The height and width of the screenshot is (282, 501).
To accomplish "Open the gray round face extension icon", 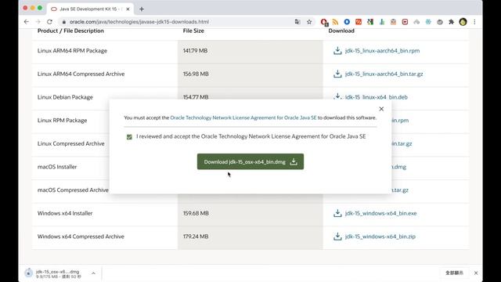I will (x=440, y=22).
